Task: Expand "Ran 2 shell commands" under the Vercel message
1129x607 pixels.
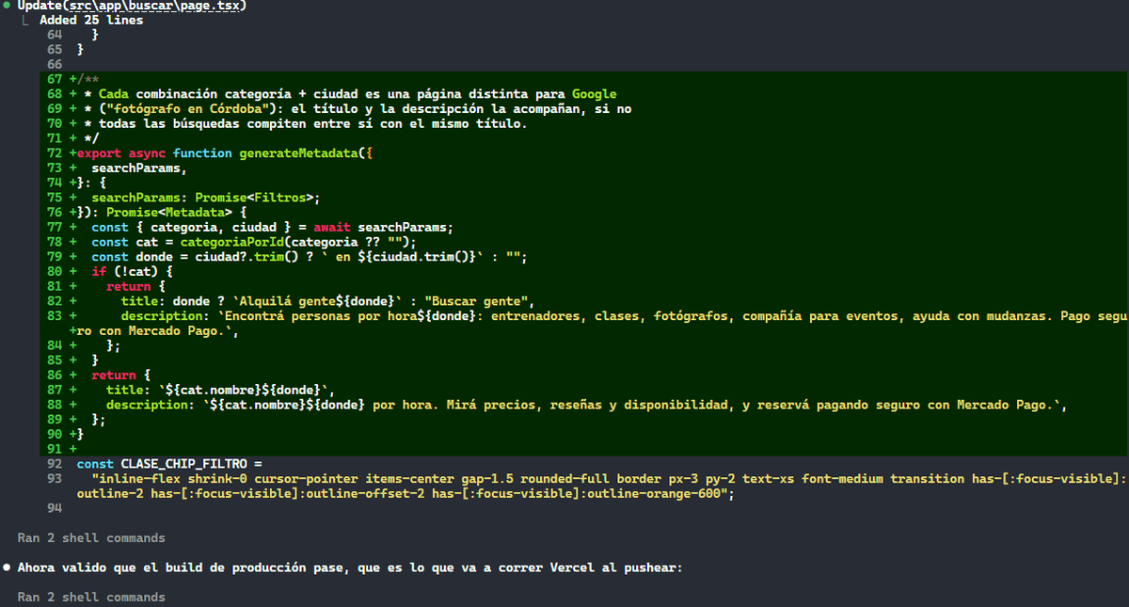Action: click(91, 598)
